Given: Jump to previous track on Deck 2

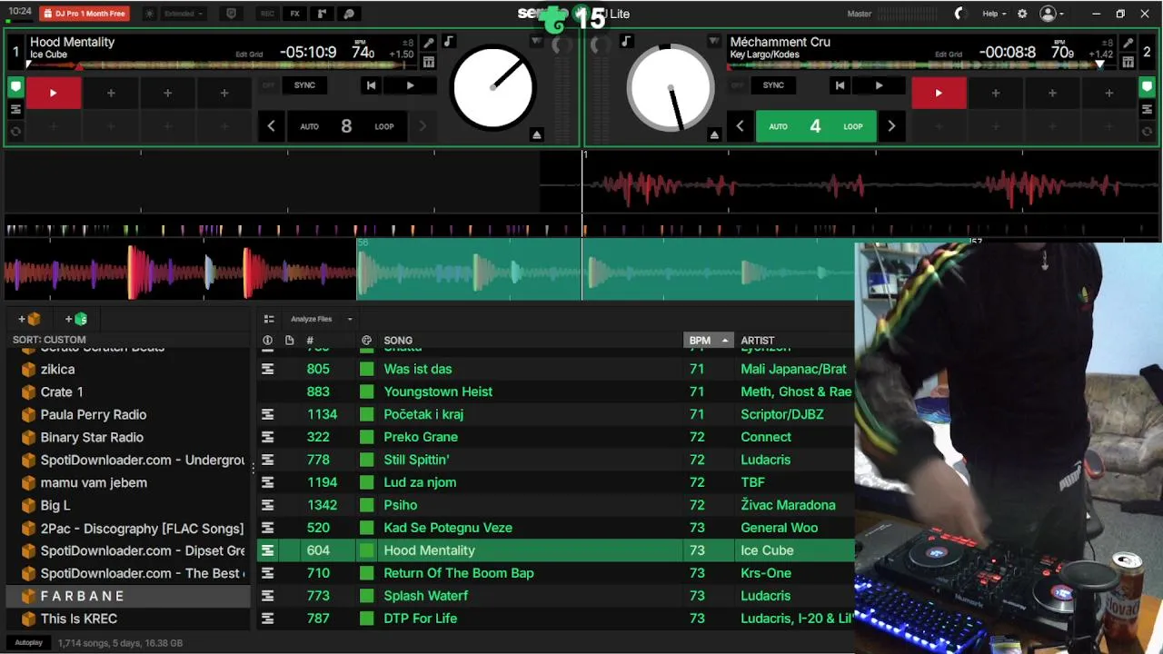Looking at the screenshot, I should click(840, 85).
